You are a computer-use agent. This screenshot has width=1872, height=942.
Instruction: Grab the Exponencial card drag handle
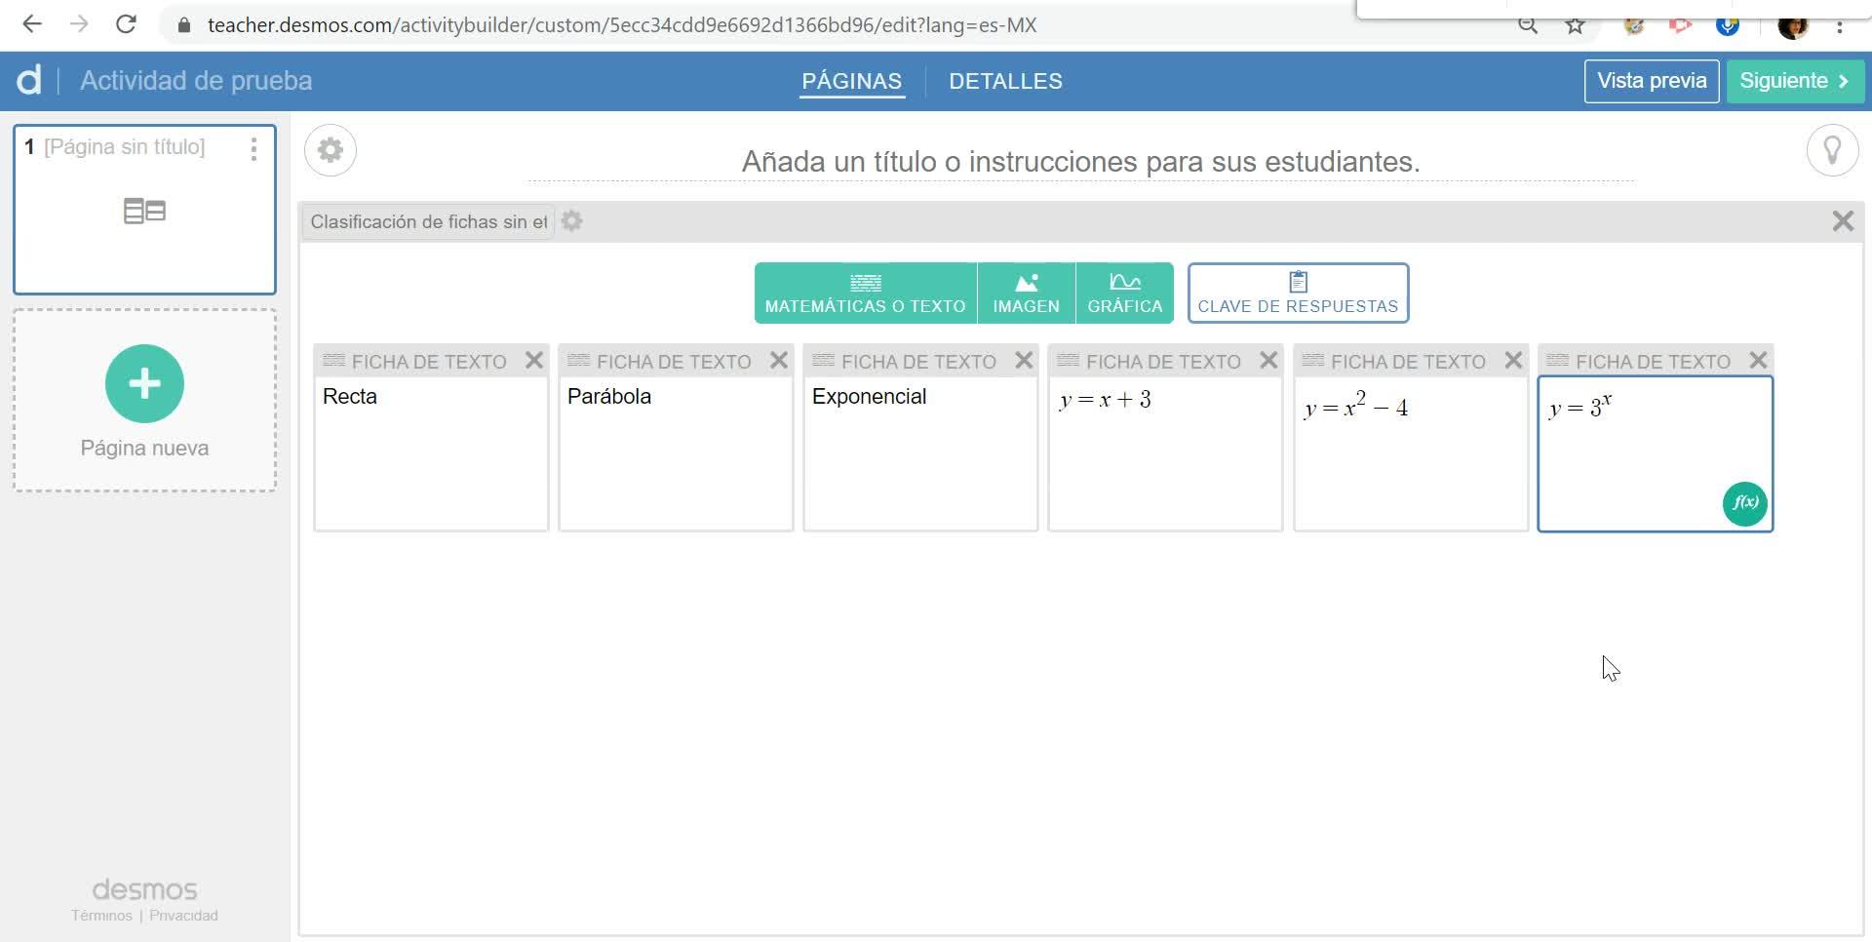[823, 361]
